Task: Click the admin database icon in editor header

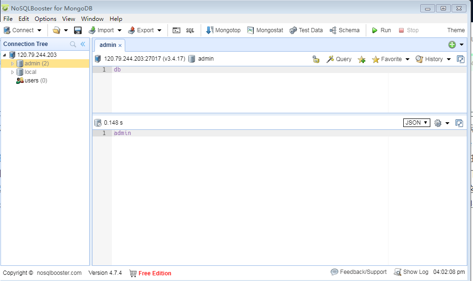Action: 192,59
